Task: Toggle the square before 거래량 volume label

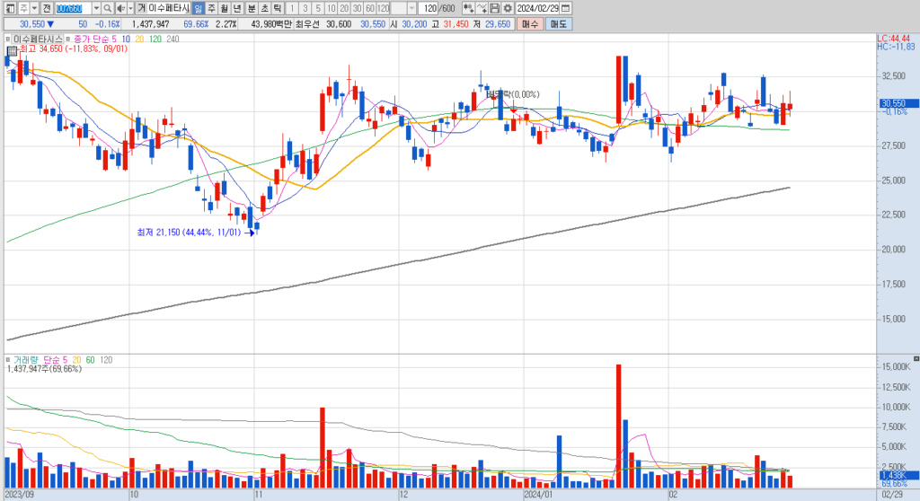Action: (x=8, y=360)
